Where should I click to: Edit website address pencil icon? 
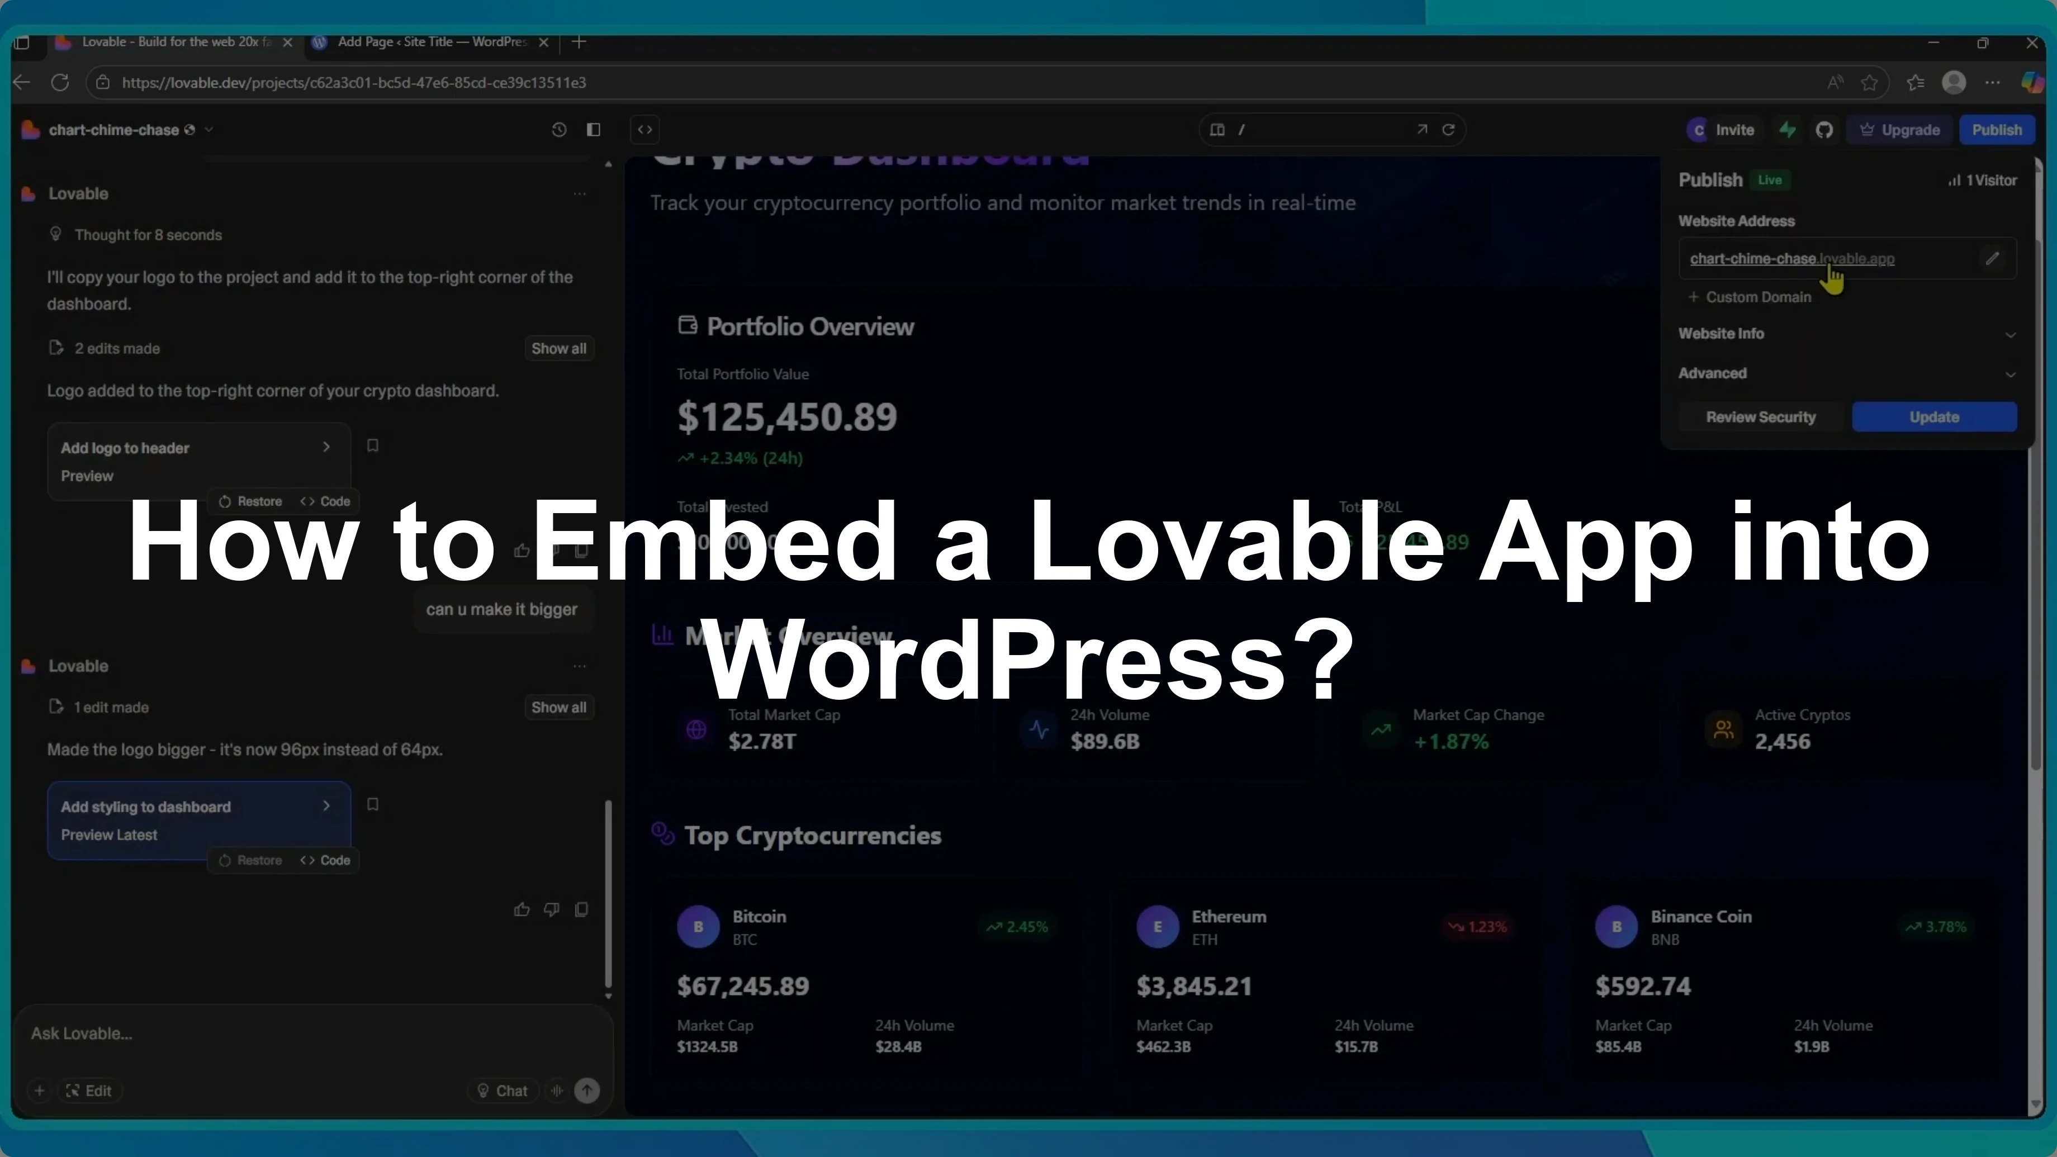[1992, 258]
